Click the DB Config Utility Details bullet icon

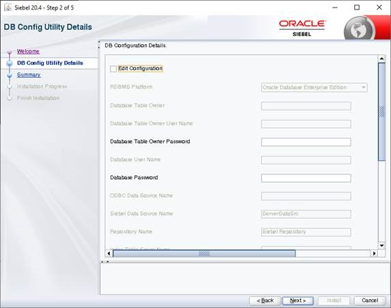click(x=10, y=63)
